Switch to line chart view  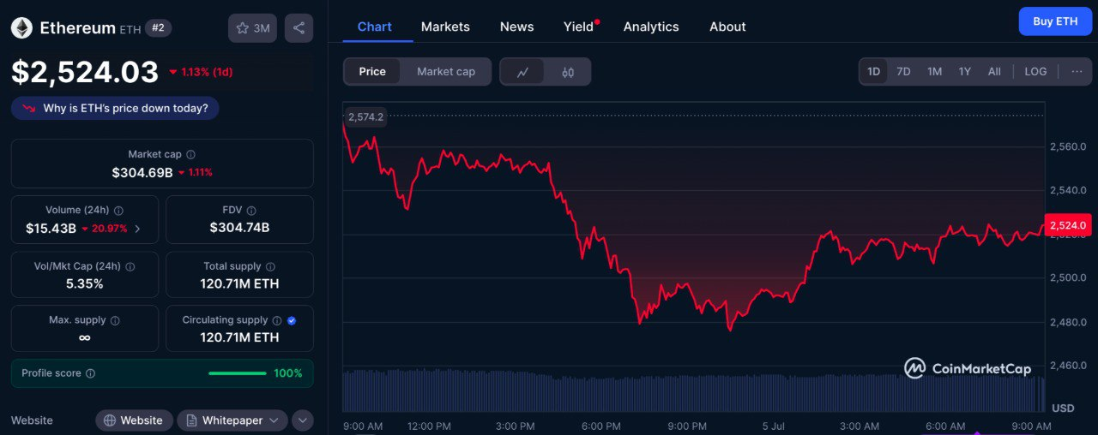click(522, 72)
